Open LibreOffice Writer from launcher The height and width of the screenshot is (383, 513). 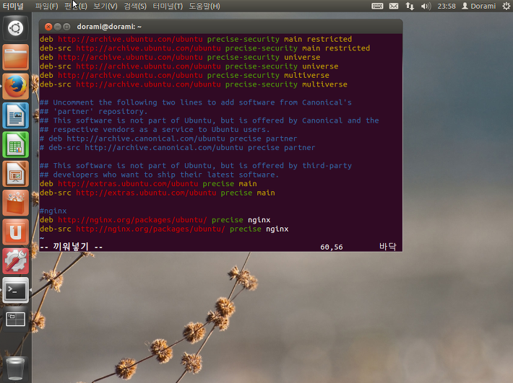click(x=15, y=115)
